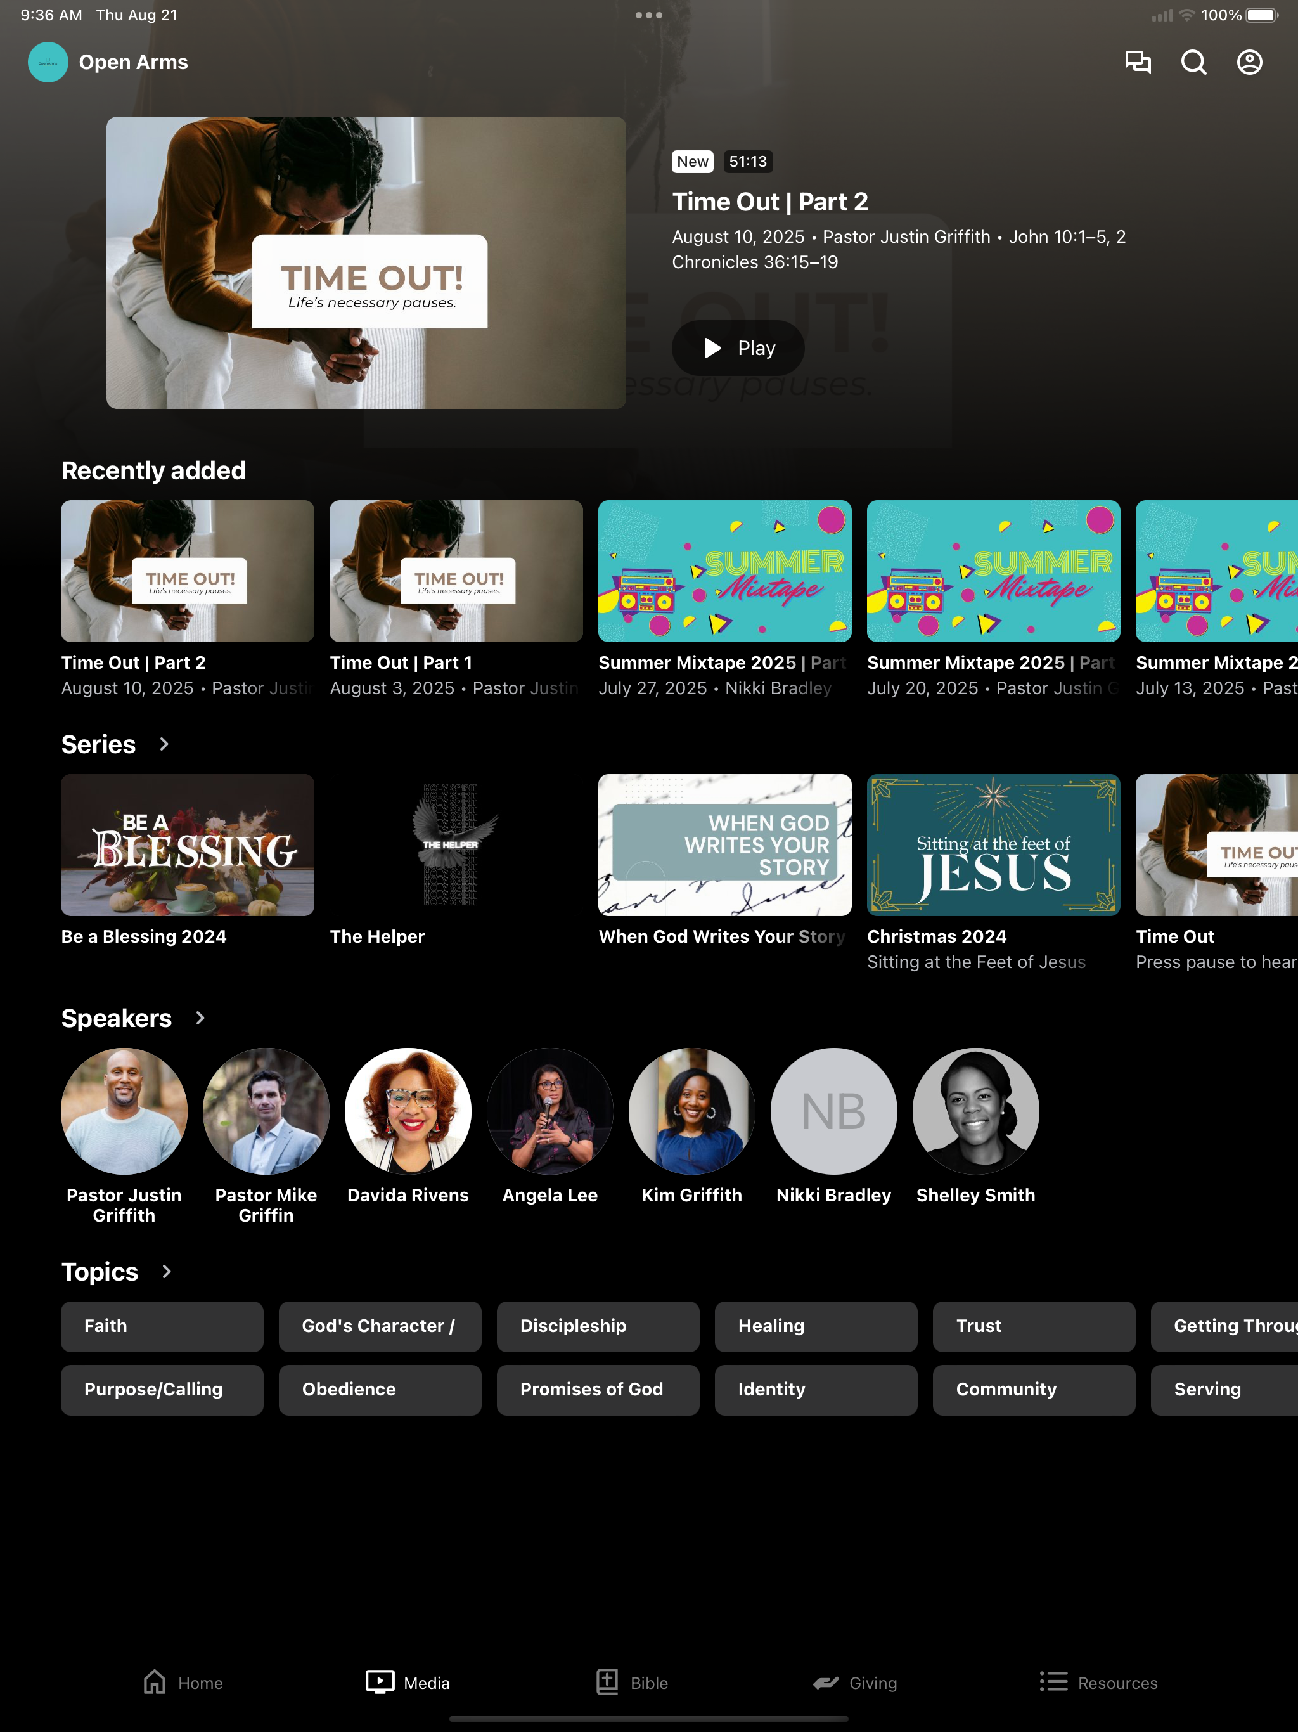Open the Home tab

pyautogui.click(x=183, y=1682)
